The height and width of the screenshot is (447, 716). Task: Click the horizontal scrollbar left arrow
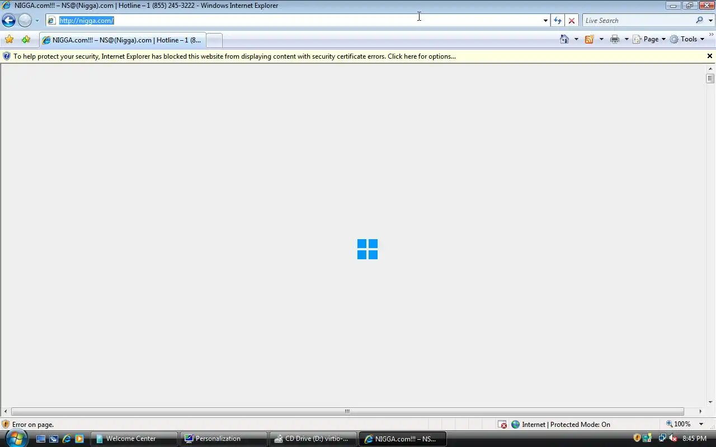tap(6, 411)
